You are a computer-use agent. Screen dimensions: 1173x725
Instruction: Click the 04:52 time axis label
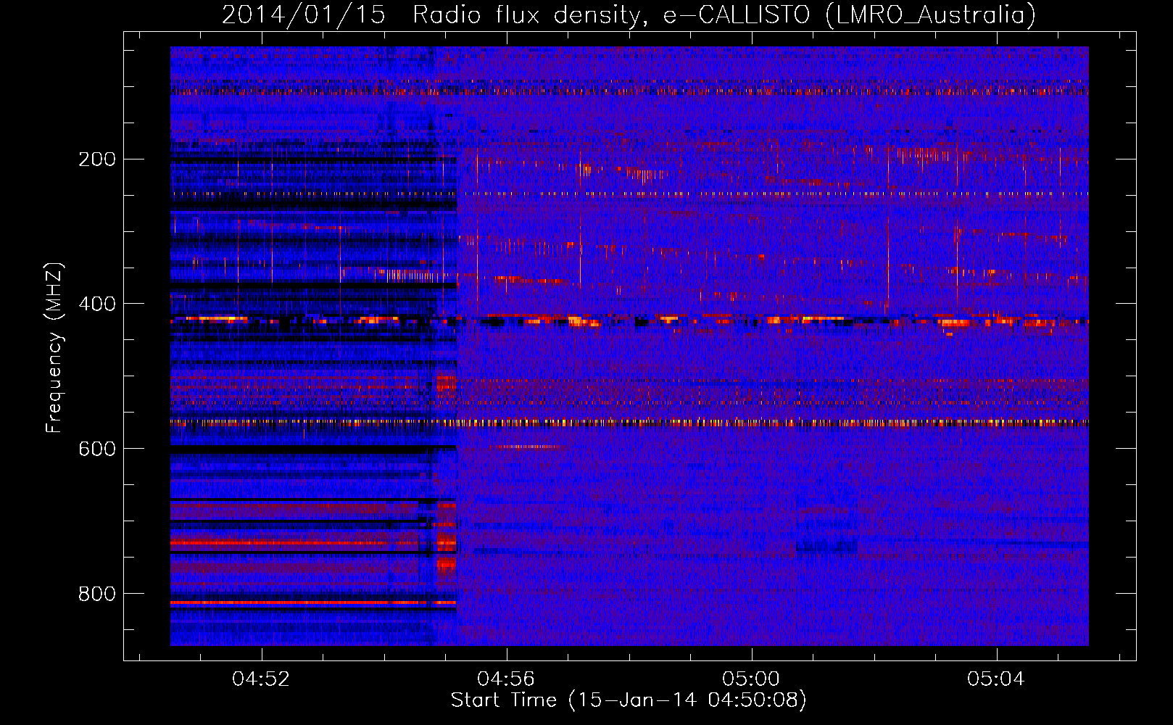tap(261, 679)
